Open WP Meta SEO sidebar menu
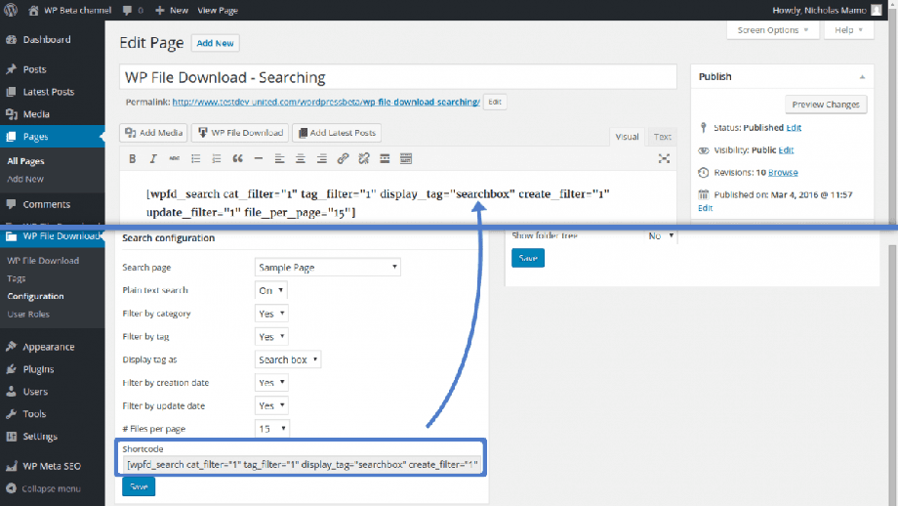Screen dimensions: 898x506 click(x=52, y=466)
